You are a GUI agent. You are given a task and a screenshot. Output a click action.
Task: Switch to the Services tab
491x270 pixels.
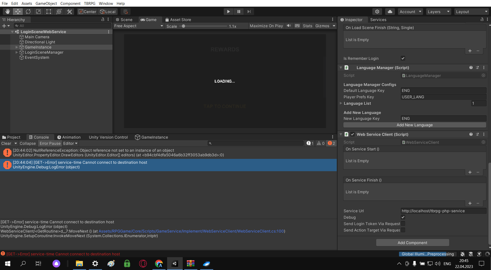point(378,20)
